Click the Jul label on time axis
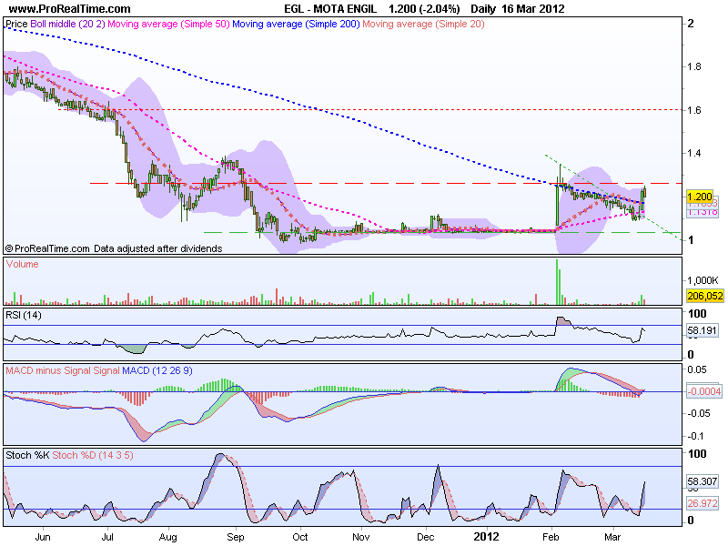728x546 pixels. [x=107, y=537]
